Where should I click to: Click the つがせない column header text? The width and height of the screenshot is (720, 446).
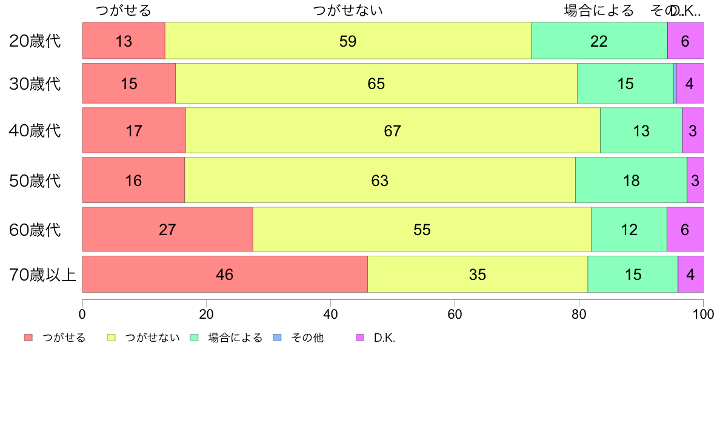point(348,10)
